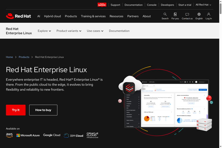Image resolution: width=222 pixels, height=148 pixels.
Task: Expand the Explore dropdown
Action: [x=44, y=31]
